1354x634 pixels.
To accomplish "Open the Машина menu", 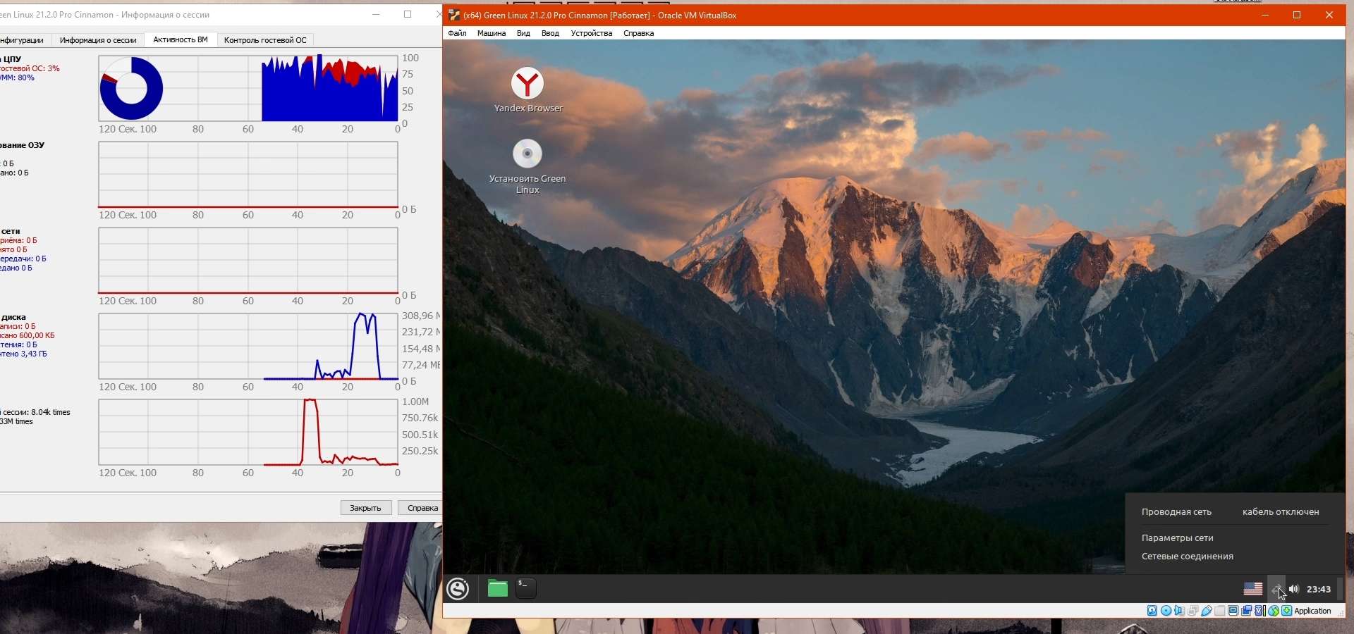I will pos(492,33).
